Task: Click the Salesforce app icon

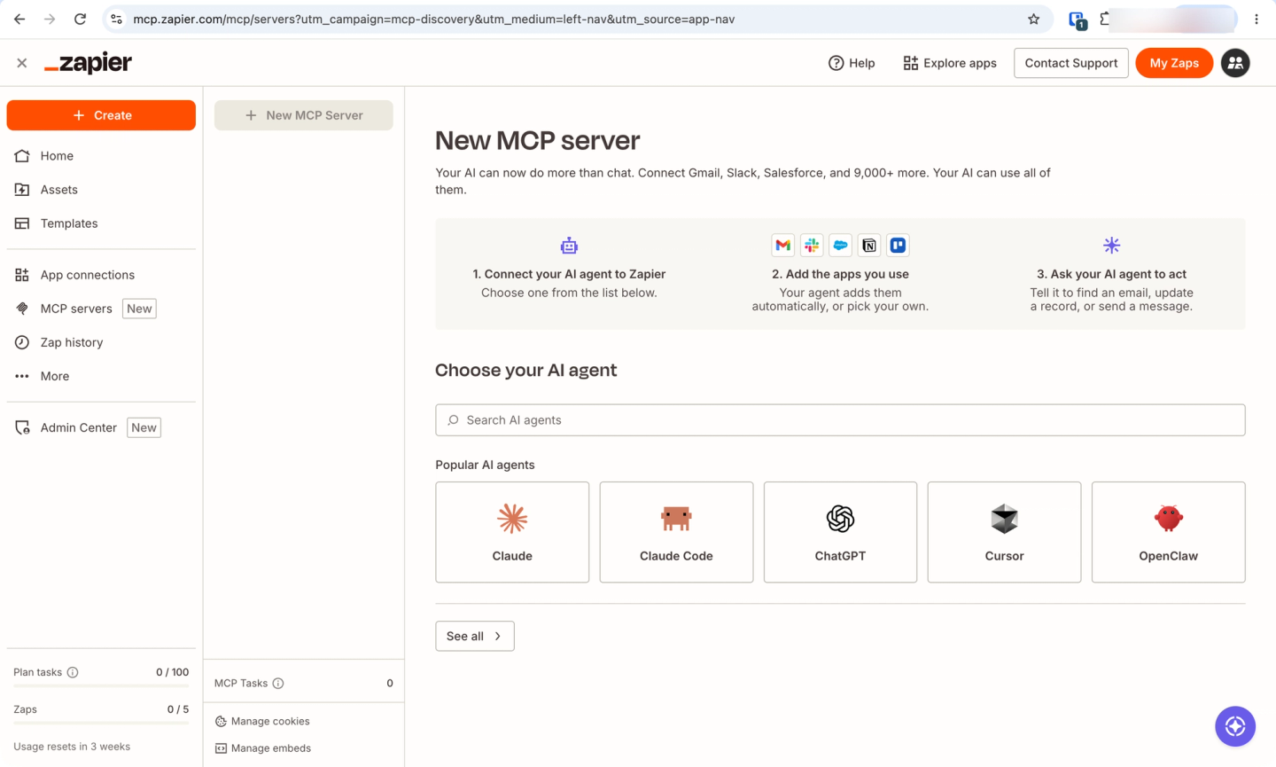Action: click(x=840, y=246)
